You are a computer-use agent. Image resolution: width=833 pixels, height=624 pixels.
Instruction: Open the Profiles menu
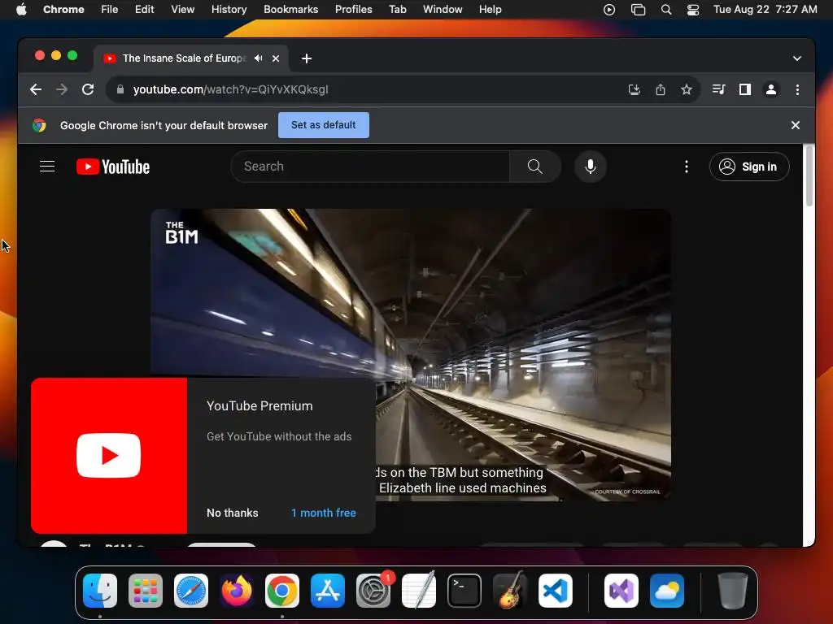[x=353, y=10]
